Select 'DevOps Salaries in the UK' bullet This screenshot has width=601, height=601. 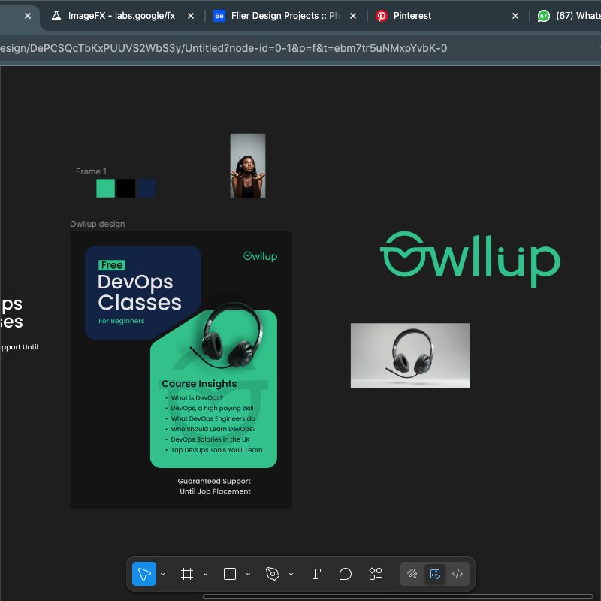click(210, 439)
